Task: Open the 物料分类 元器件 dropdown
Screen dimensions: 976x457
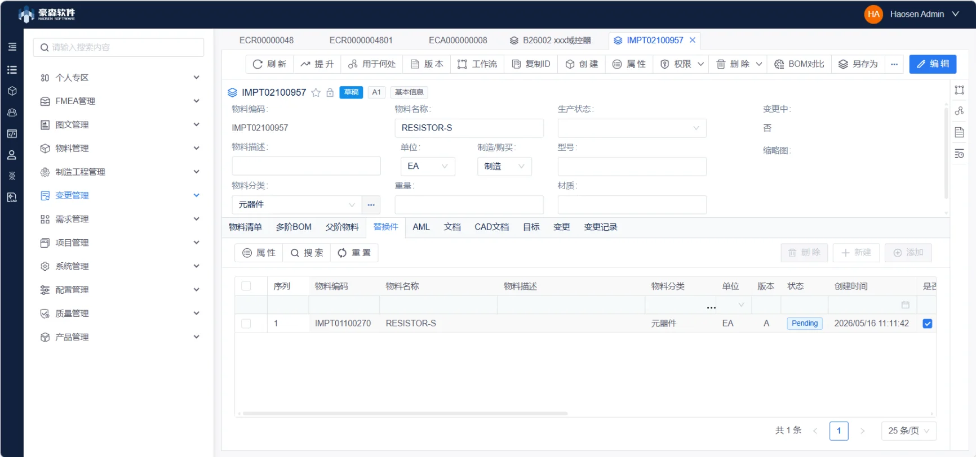Action: coord(297,205)
